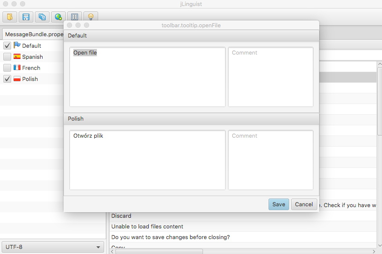382x254 pixels.
Task: Click the open file folder toolbar icon
Action: 10,17
